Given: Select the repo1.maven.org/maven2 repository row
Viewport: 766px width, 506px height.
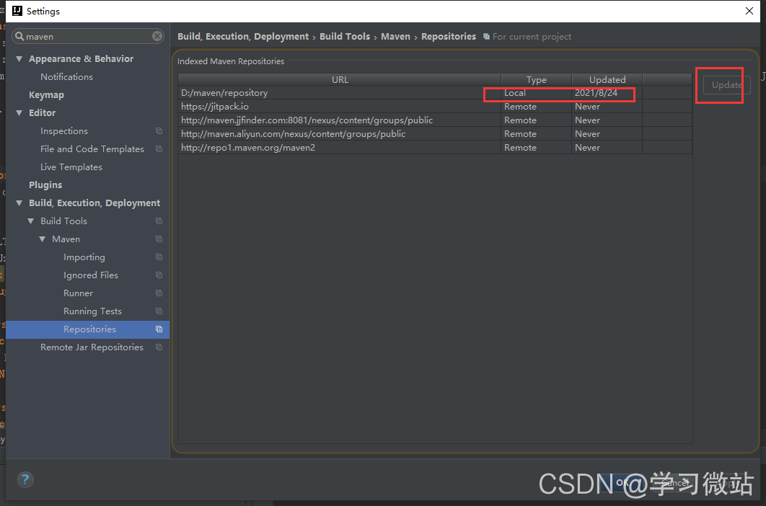Looking at the screenshot, I should click(435, 148).
